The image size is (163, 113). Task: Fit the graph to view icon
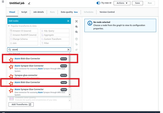tap(76, 21)
